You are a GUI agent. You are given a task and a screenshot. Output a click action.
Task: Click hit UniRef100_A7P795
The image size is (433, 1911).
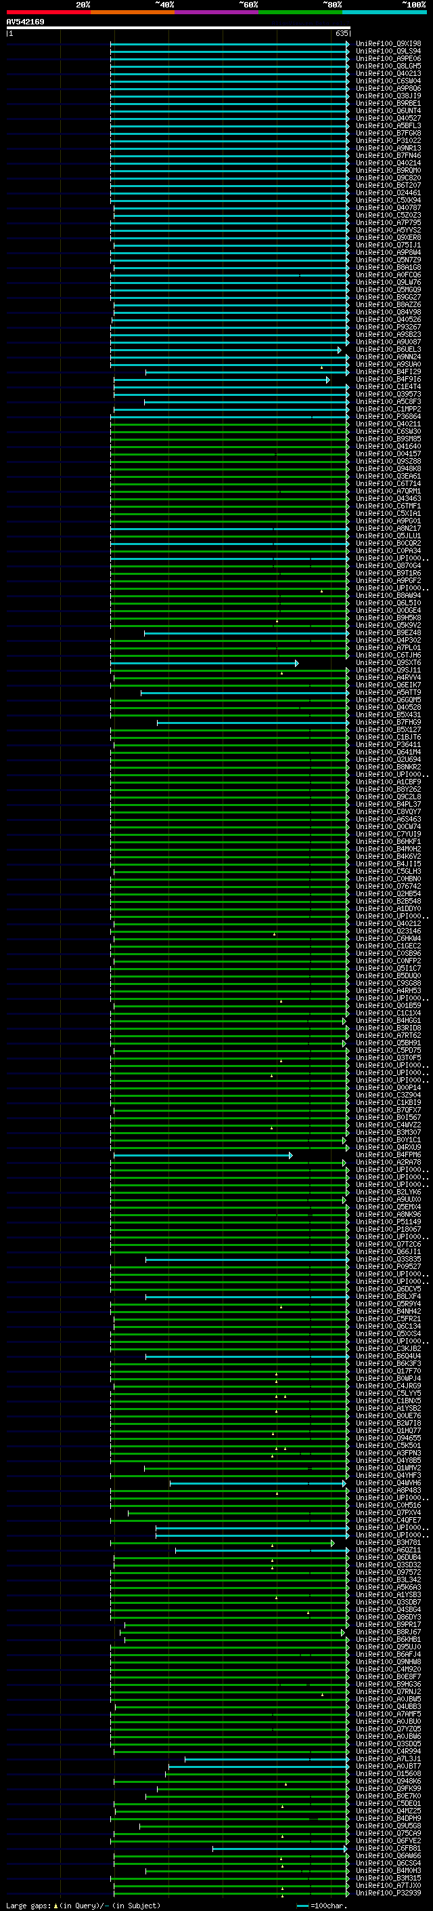point(388,223)
